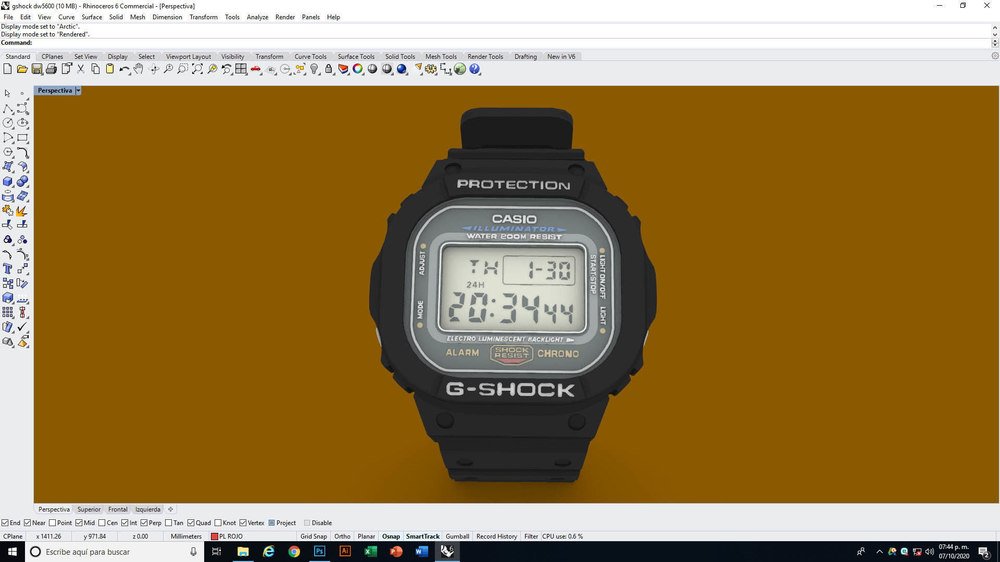This screenshot has height=562, width=1000.
Task: Switch to the Mesh Tools toolbar tab
Action: [x=441, y=56]
